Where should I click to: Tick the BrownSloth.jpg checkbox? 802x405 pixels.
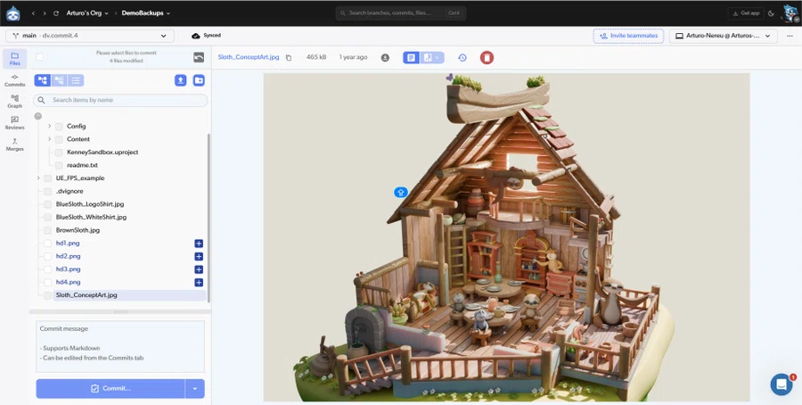coord(47,230)
